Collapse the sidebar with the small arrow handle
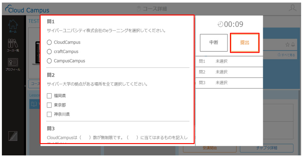Screen dimensions: 303x157 pyautogui.click(x=25, y=86)
